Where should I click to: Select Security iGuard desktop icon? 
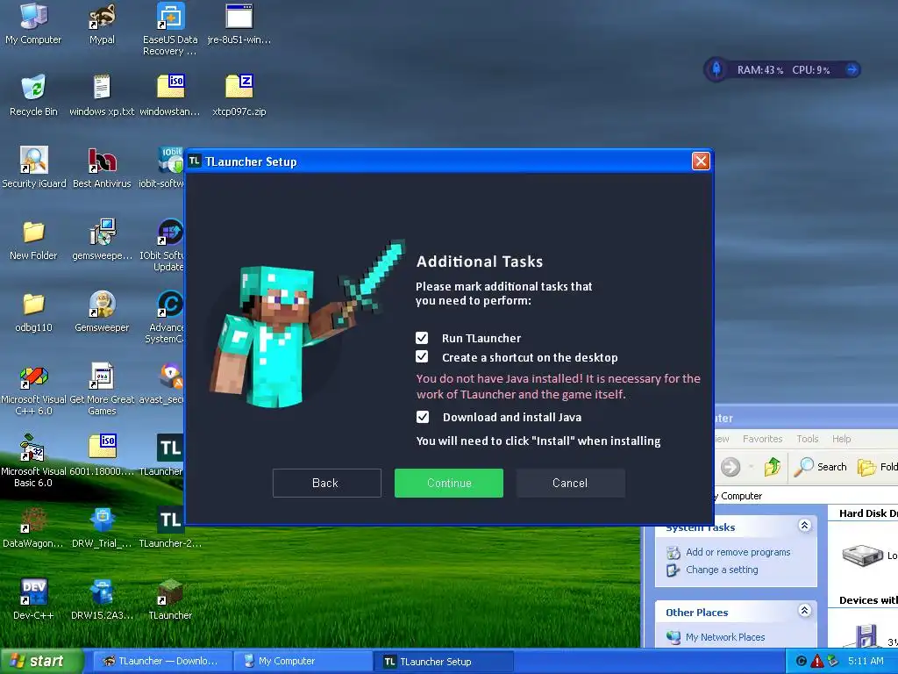point(34,168)
